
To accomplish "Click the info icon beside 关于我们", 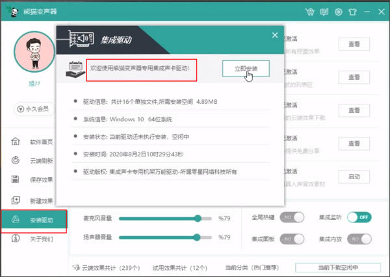I will [x=16, y=238].
